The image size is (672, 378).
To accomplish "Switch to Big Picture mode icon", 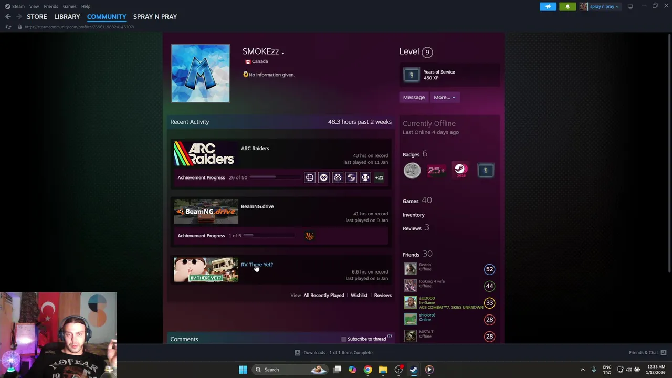I will [x=630, y=6].
